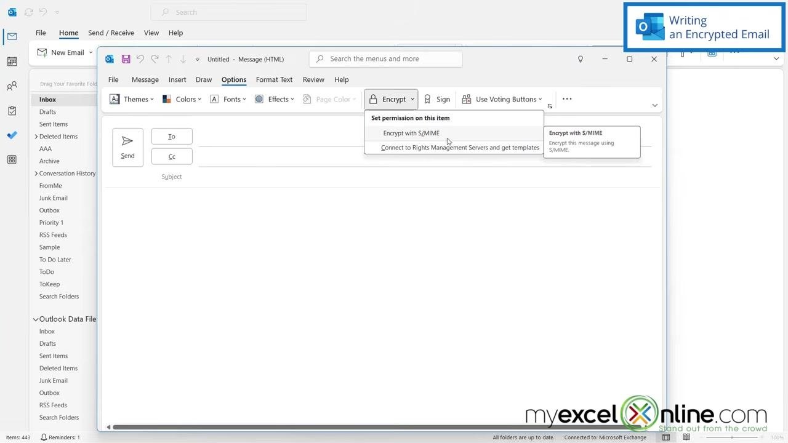This screenshot has width=788, height=443.
Task: Open To Do checkmark icon in sidebar
Action: coord(12,135)
